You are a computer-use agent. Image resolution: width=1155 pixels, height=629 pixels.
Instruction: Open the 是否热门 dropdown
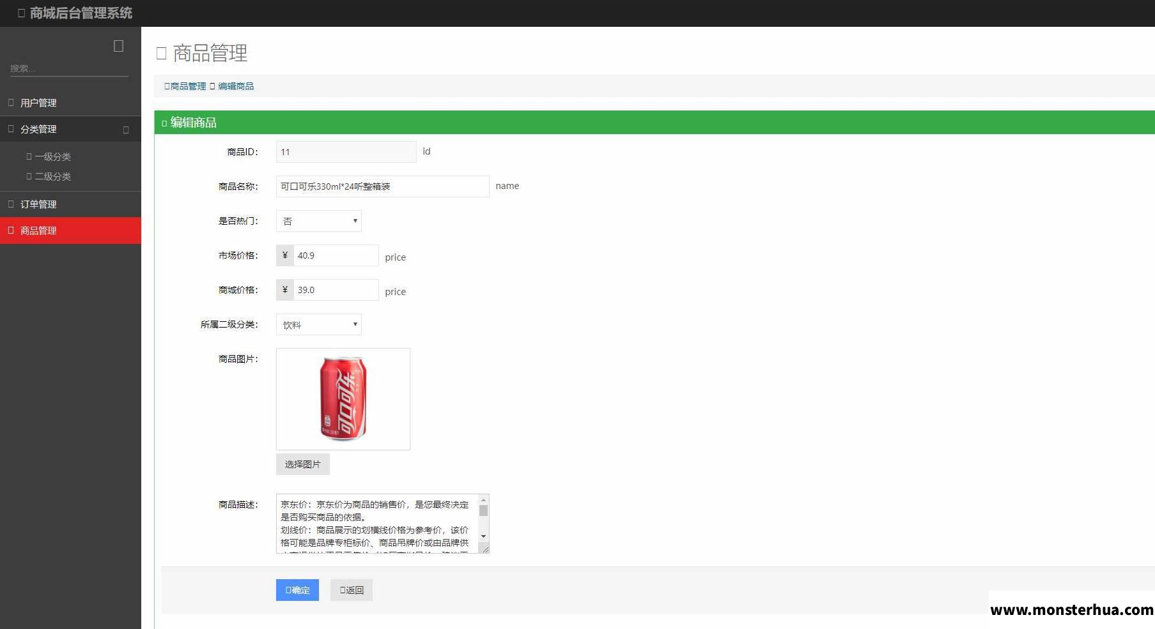[x=318, y=221]
